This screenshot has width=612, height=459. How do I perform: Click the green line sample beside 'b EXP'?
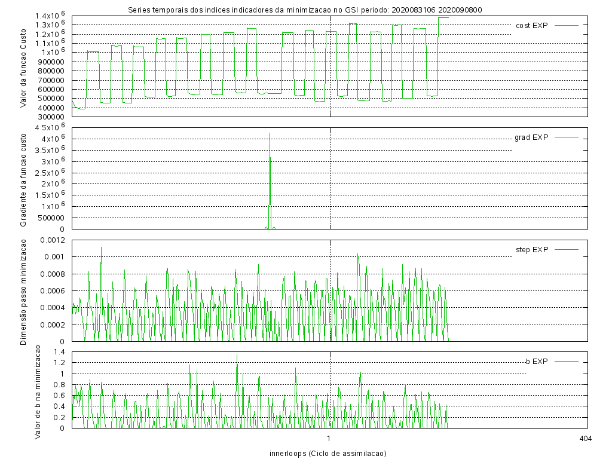567,362
